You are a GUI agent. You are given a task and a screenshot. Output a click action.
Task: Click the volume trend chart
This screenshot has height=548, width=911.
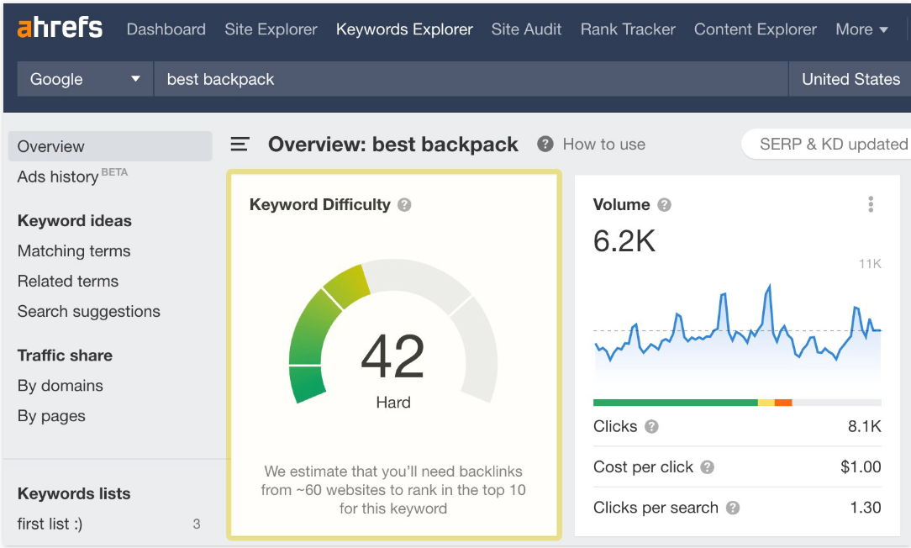(737, 335)
